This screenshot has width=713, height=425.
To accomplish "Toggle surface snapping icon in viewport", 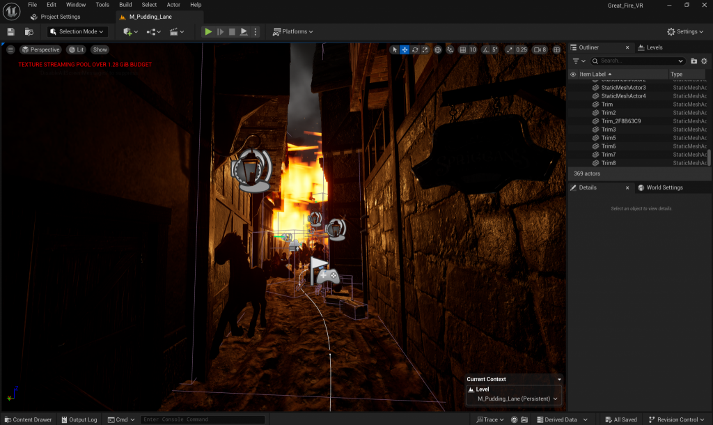I will pos(450,49).
